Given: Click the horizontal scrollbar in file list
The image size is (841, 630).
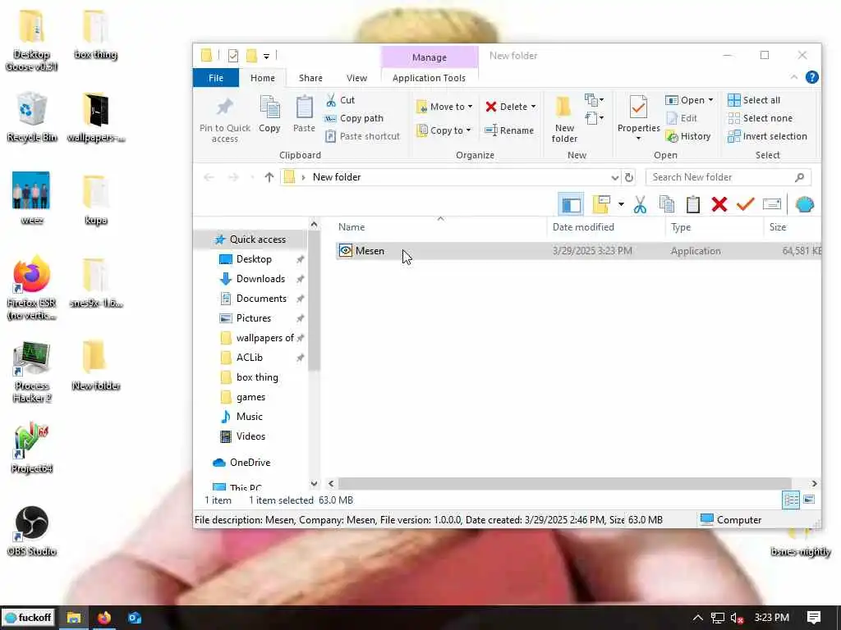Looking at the screenshot, I should pos(564,483).
